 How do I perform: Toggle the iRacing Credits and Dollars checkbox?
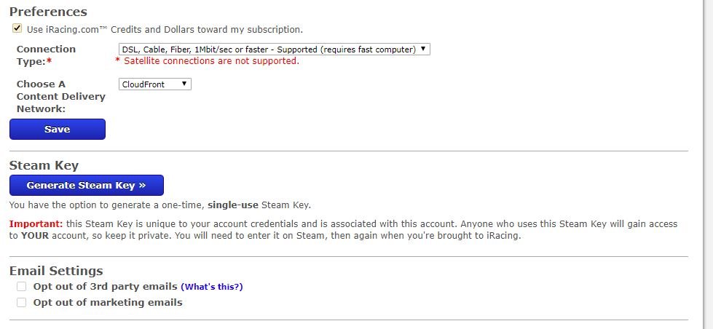tap(17, 29)
